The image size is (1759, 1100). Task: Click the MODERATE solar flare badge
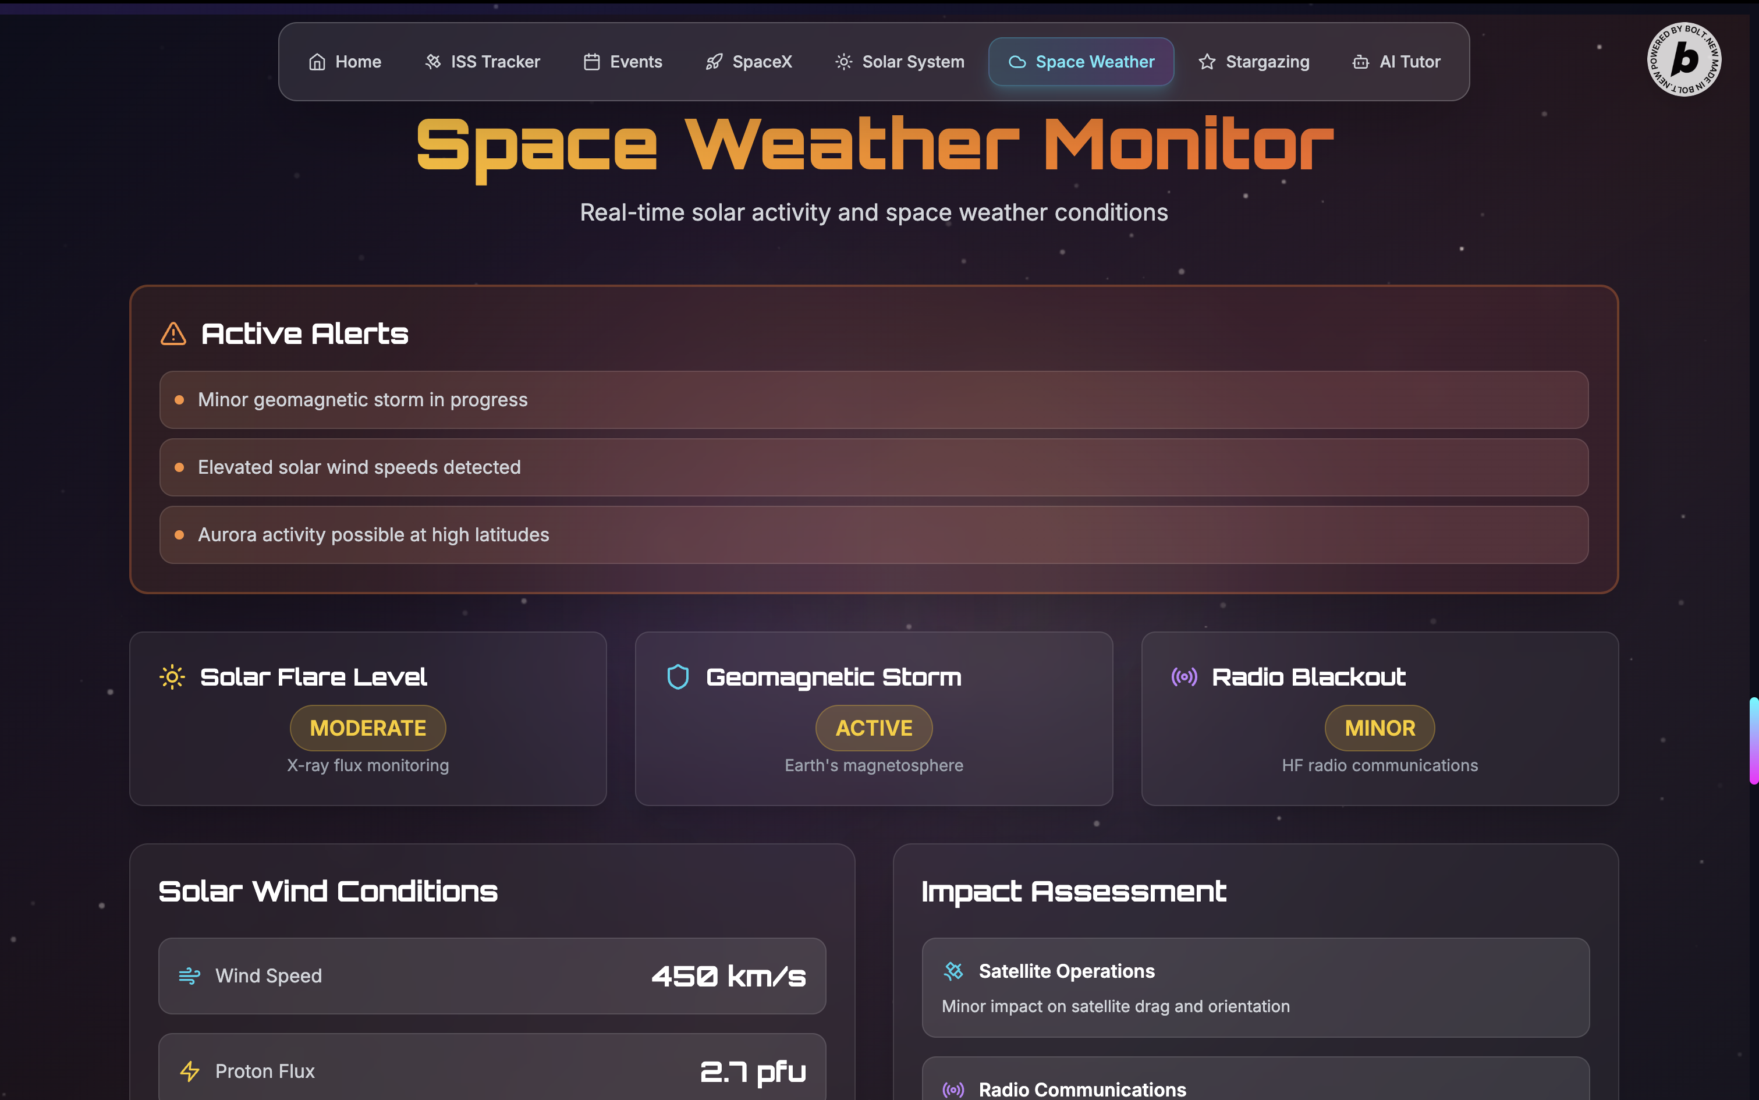click(x=367, y=728)
